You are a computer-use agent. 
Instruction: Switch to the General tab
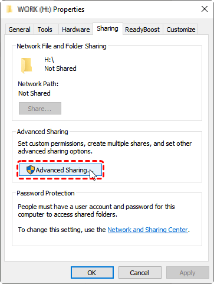click(19, 30)
